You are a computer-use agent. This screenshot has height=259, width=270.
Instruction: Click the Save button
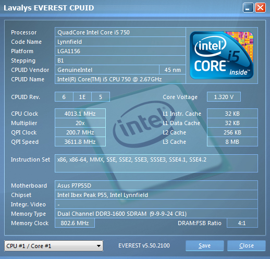coord(204,245)
